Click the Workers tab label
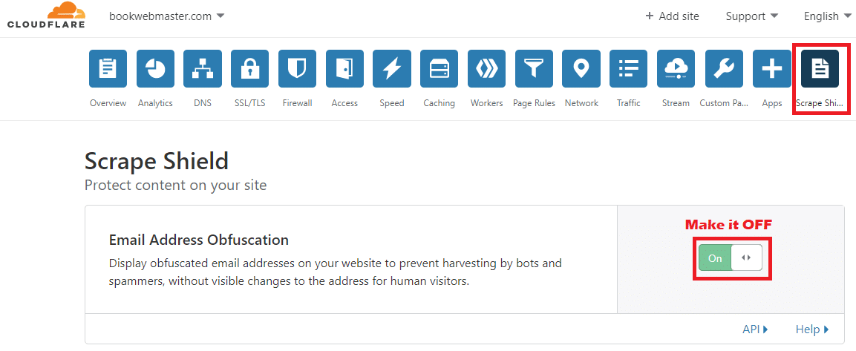The image size is (856, 351). pyautogui.click(x=487, y=103)
